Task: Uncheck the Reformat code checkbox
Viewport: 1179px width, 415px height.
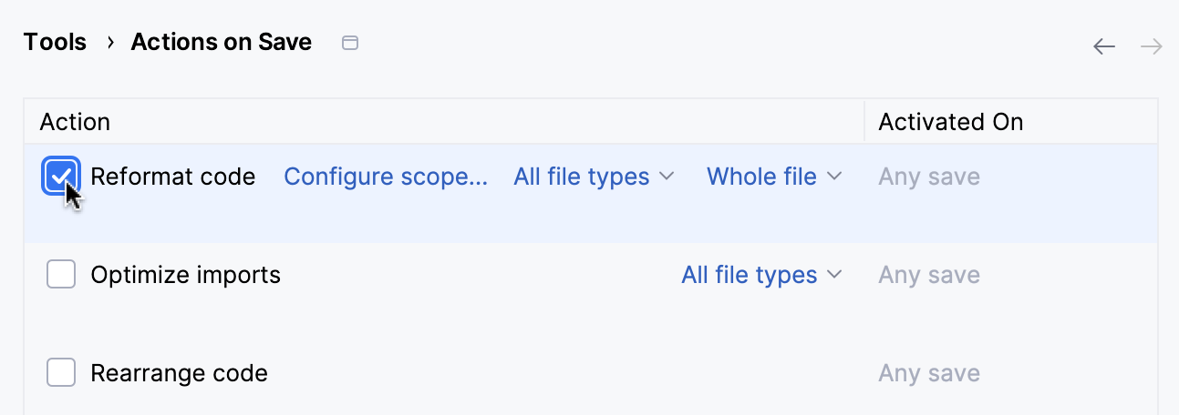Action: (61, 176)
